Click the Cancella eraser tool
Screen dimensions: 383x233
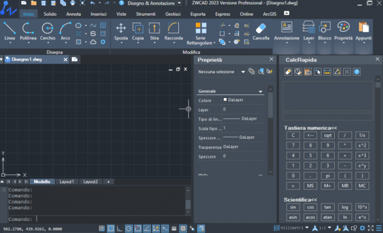(x=261, y=32)
